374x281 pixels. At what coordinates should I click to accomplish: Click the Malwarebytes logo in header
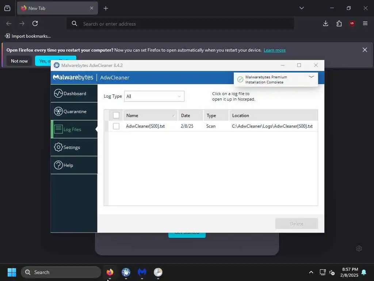[x=73, y=78]
